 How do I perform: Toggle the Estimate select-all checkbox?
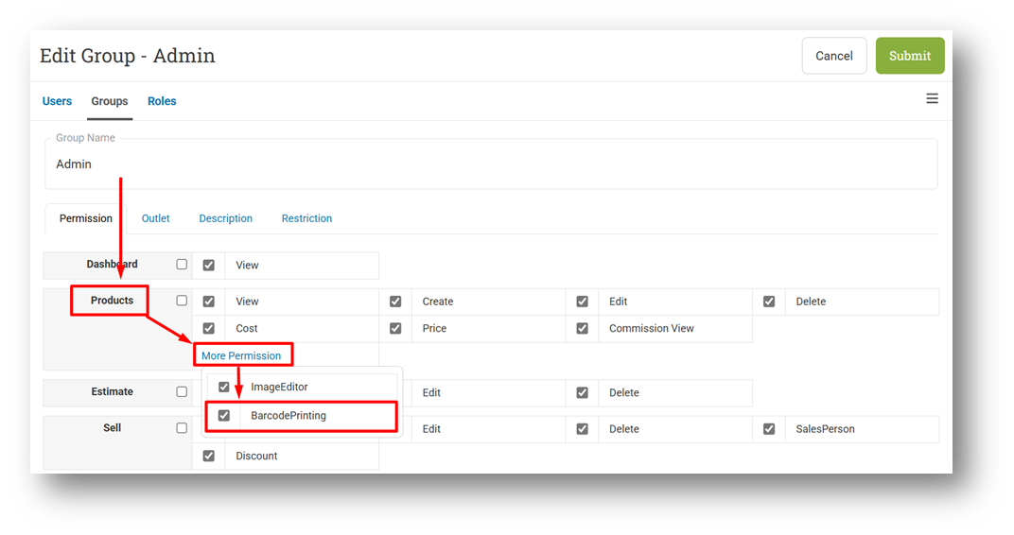pos(182,391)
